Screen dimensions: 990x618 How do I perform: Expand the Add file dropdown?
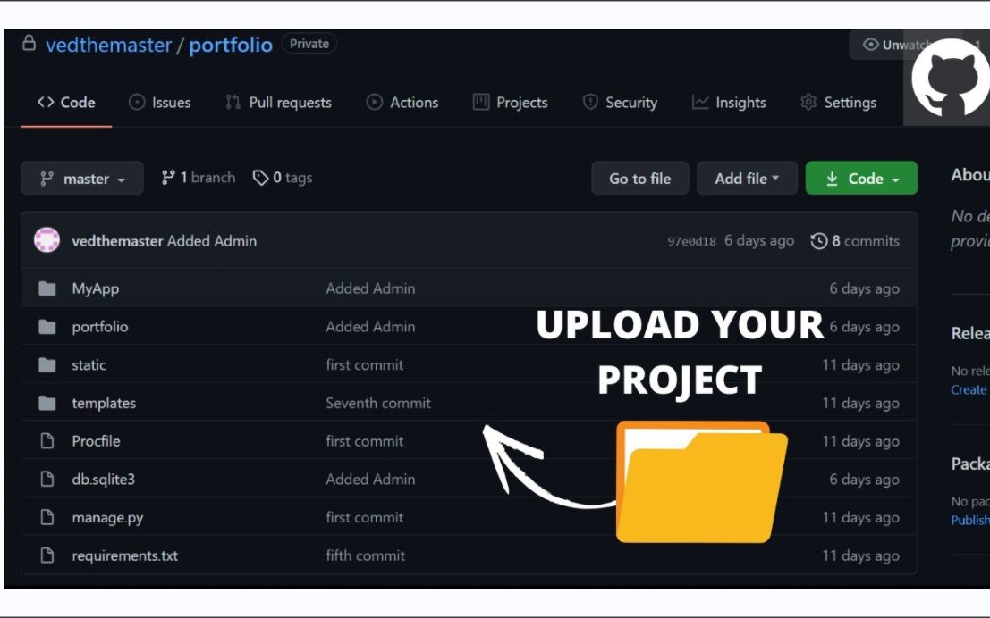tap(747, 179)
